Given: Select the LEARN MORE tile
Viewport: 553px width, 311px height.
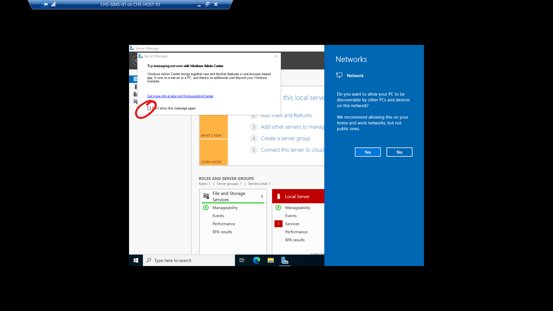Looking at the screenshot, I should pos(213,153).
